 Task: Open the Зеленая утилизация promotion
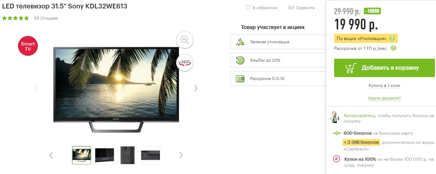click(x=278, y=42)
